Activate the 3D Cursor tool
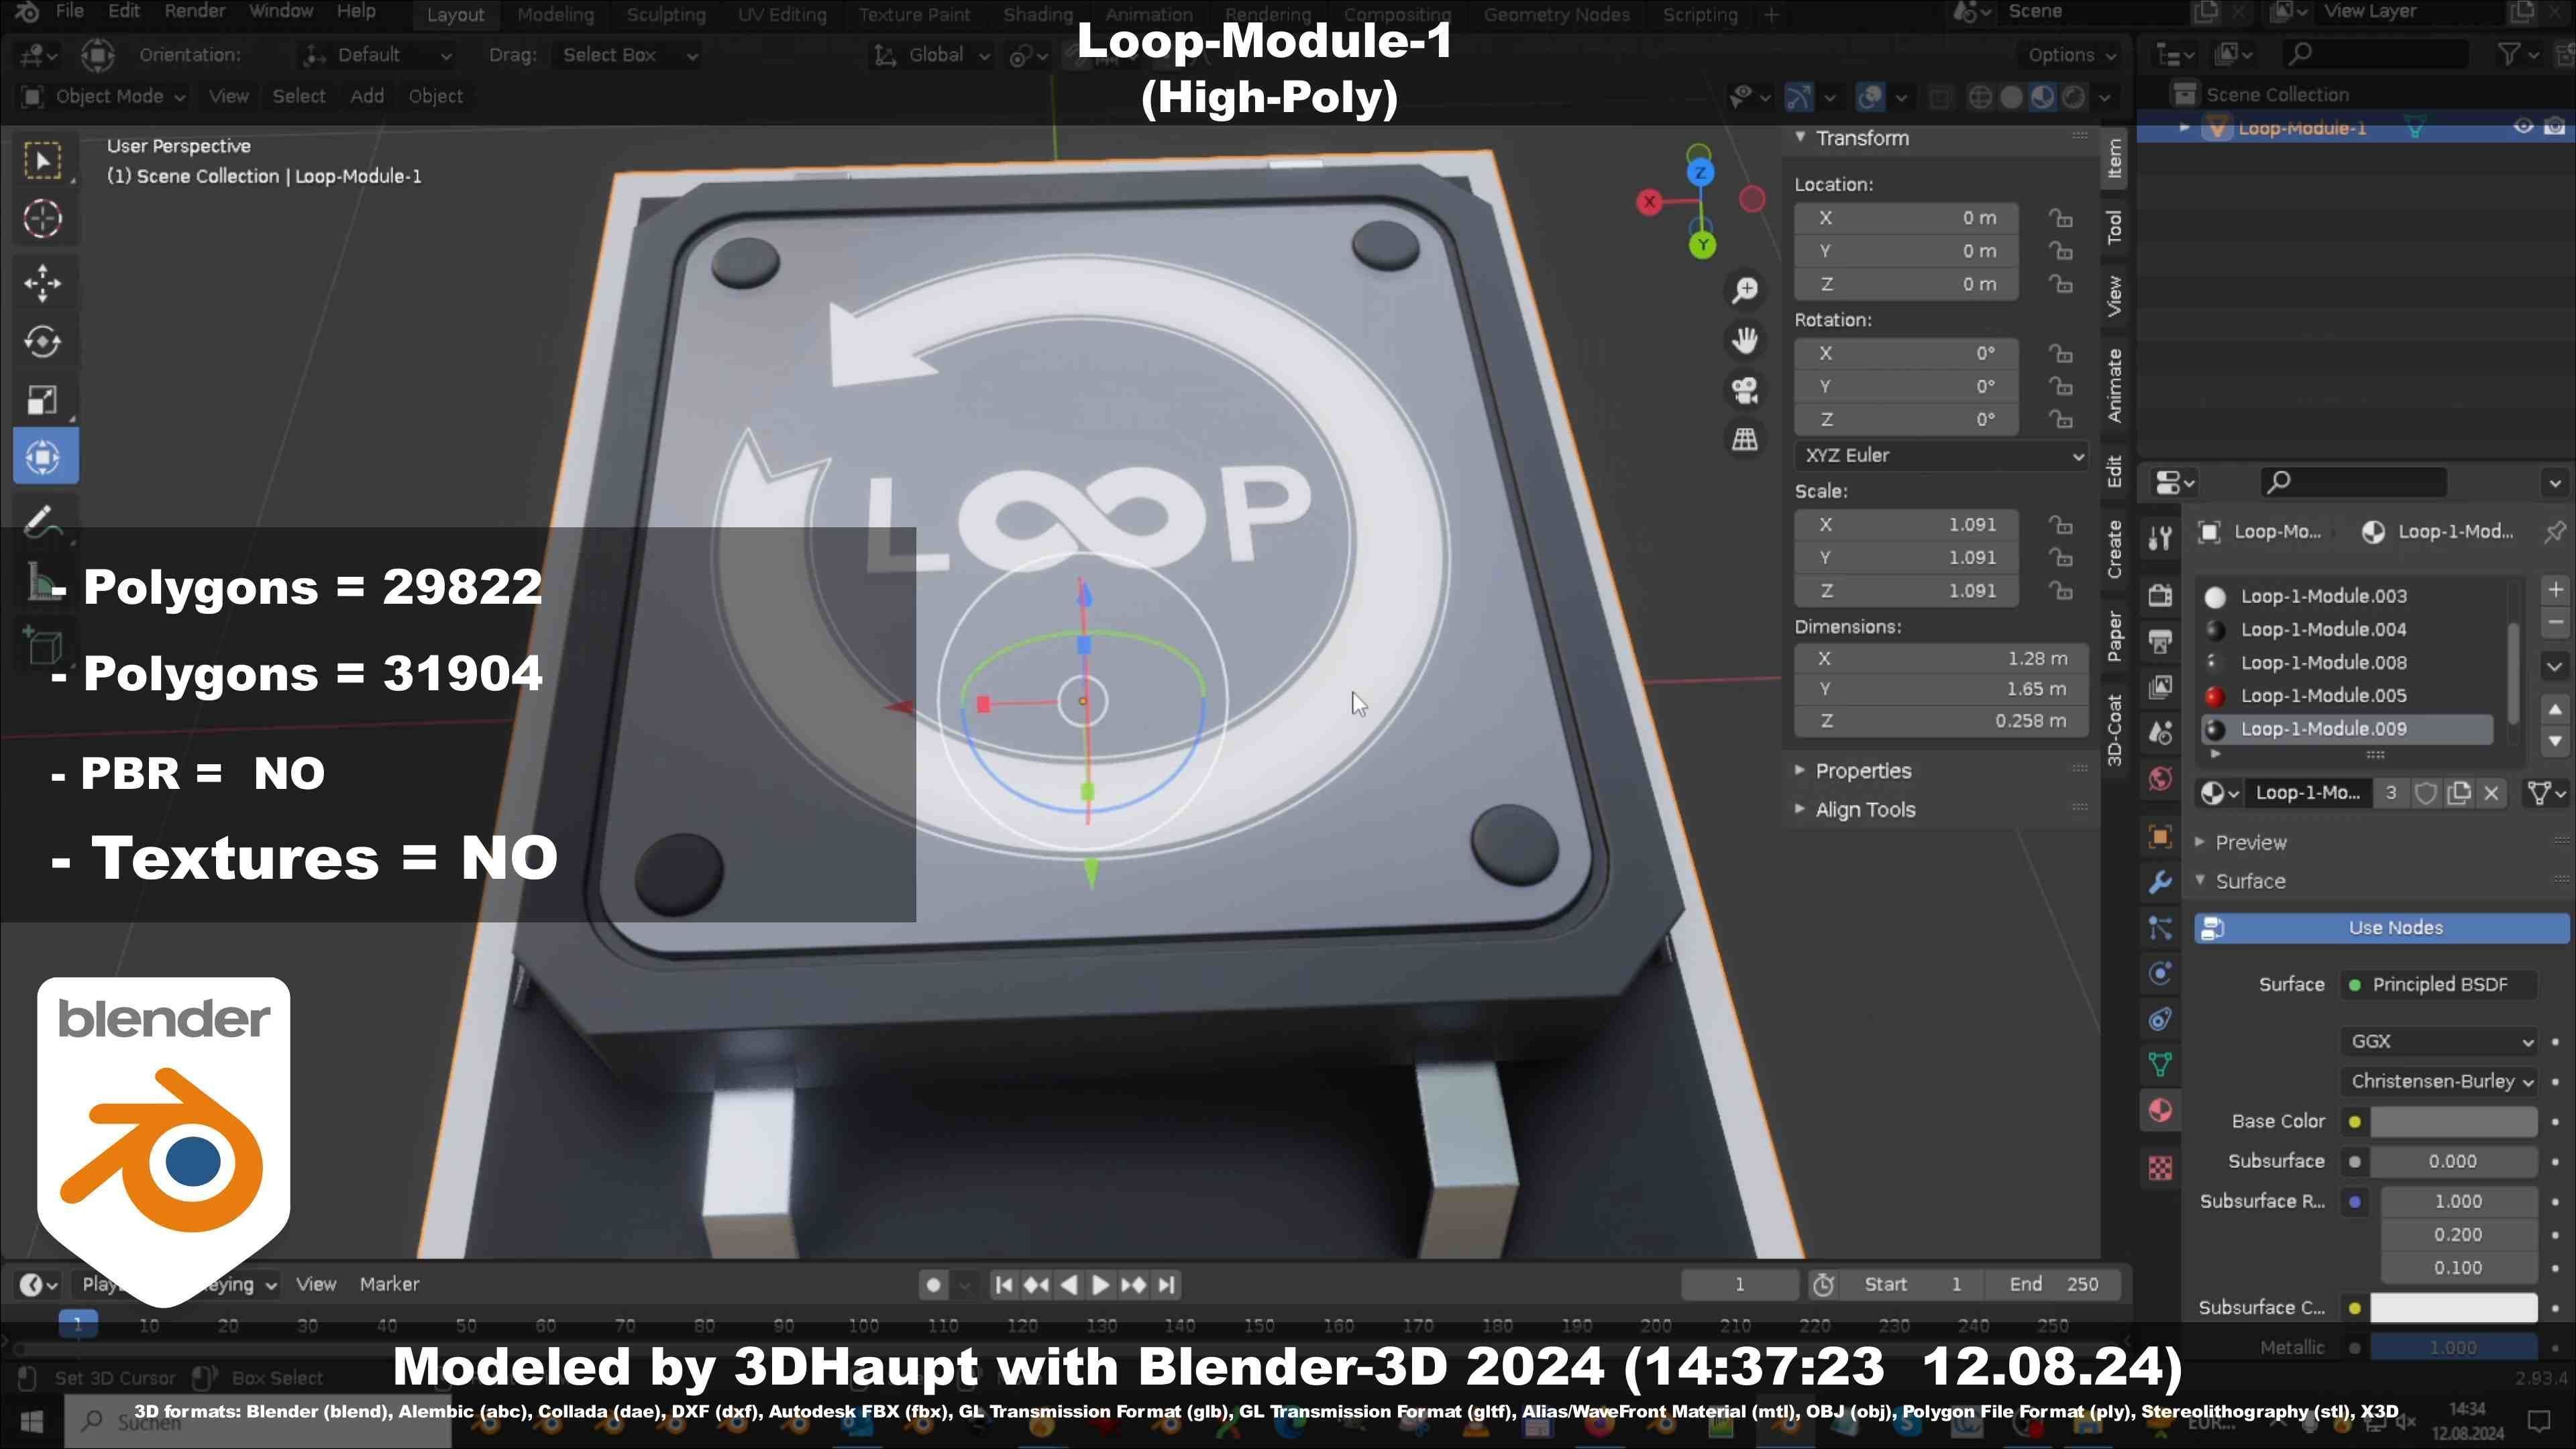The height and width of the screenshot is (1449, 2576). [43, 219]
